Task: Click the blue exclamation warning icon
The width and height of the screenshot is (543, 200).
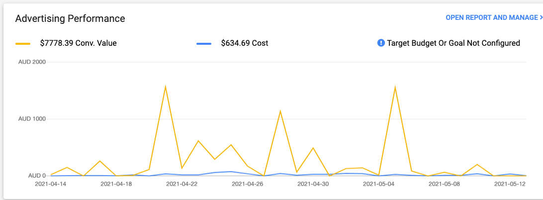Action: coord(381,43)
